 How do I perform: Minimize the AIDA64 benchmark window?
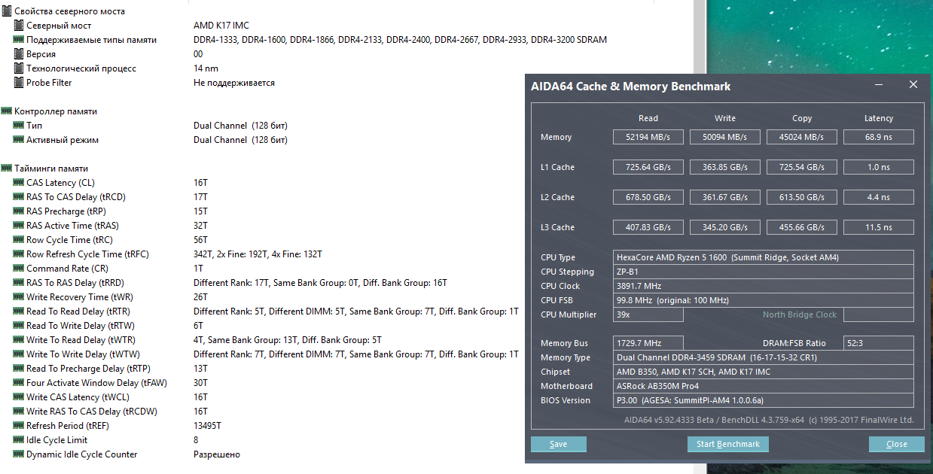[879, 86]
